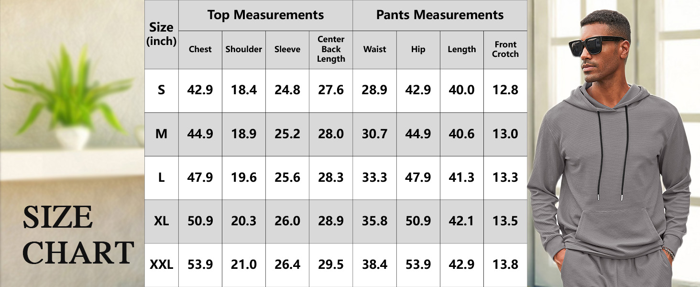Click the Pants Measurements header
Screen dimensions: 700x287
coord(440,15)
